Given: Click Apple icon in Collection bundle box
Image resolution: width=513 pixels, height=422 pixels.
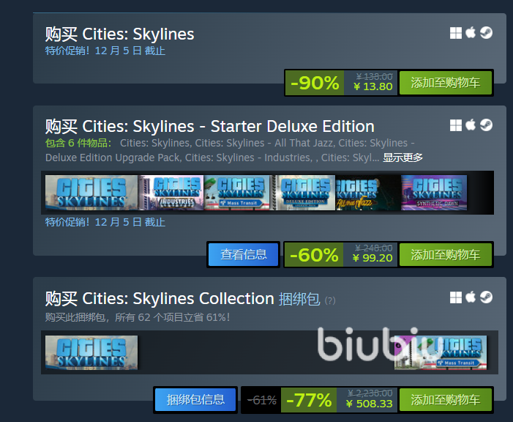Looking at the screenshot, I should [471, 297].
